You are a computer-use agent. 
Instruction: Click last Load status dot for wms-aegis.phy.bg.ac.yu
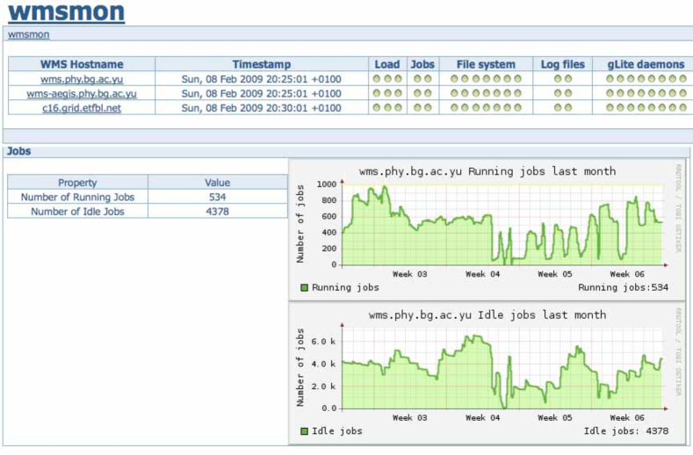[398, 93]
